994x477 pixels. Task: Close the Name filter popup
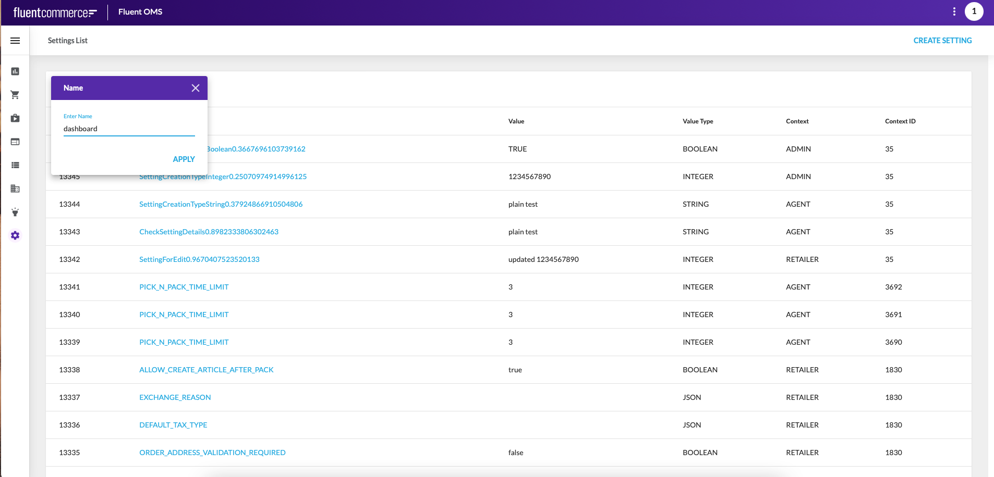click(196, 88)
